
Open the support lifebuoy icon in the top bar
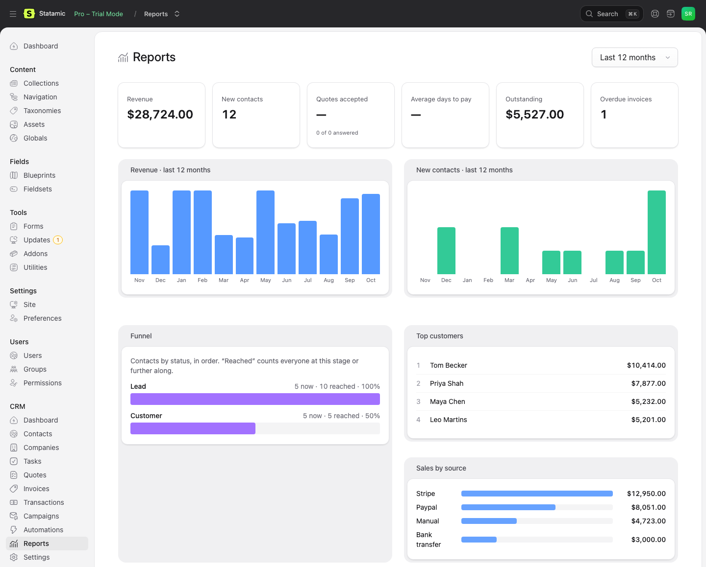655,14
